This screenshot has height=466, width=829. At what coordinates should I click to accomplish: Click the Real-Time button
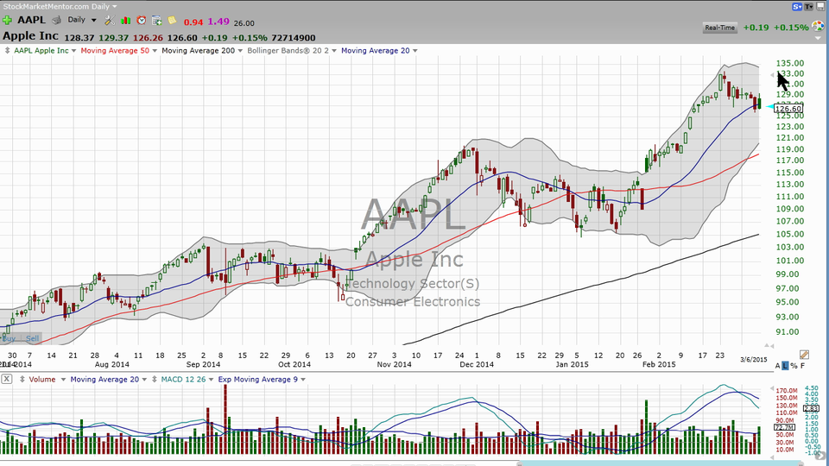[x=719, y=28]
